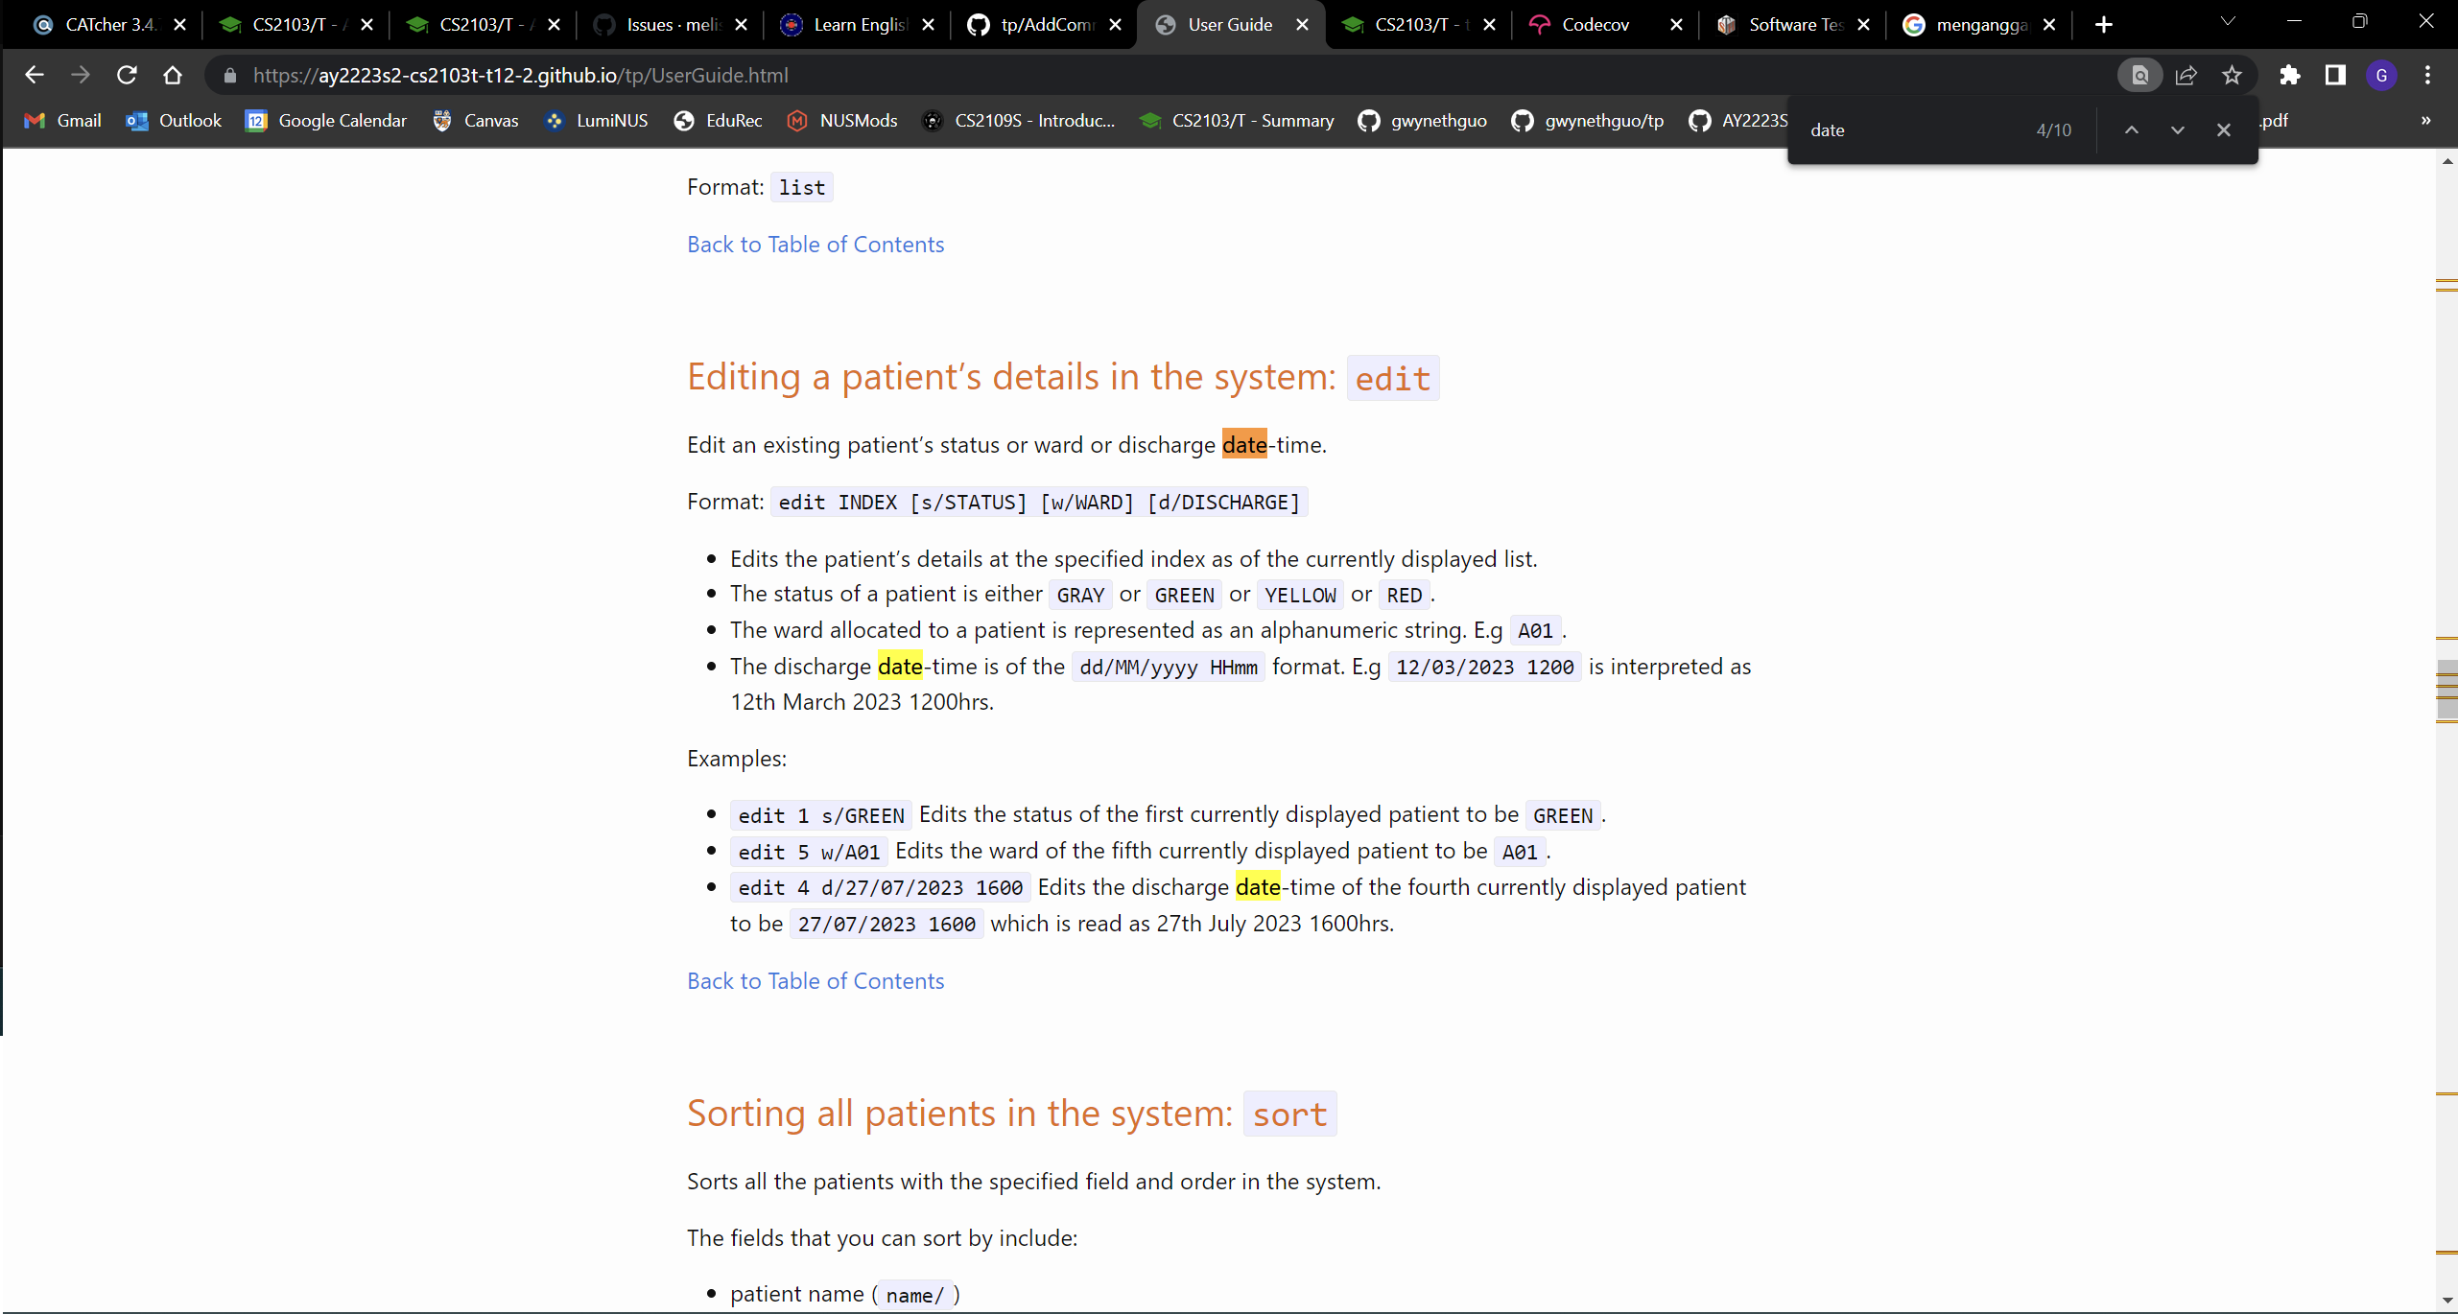
Task: Open Chrome three-dot menu
Action: (x=2428, y=75)
